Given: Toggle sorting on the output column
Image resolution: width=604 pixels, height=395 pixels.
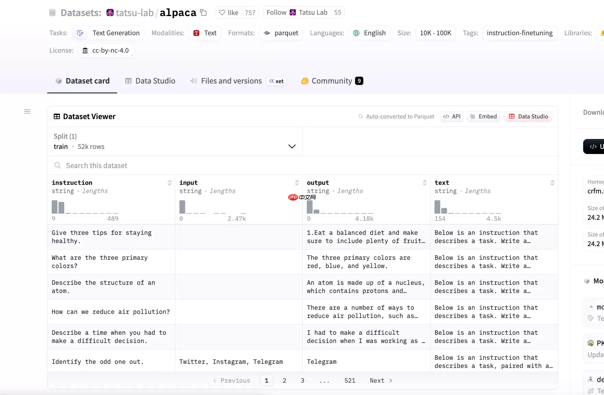Looking at the screenshot, I should (x=425, y=183).
